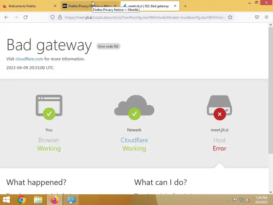273x205 pixels.
Task: Open the network tray icon
Action: tap(242, 200)
